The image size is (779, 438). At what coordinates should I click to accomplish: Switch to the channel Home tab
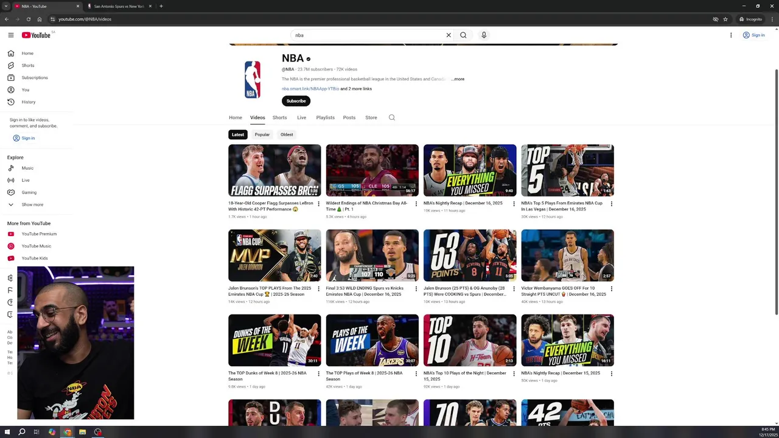(x=236, y=117)
